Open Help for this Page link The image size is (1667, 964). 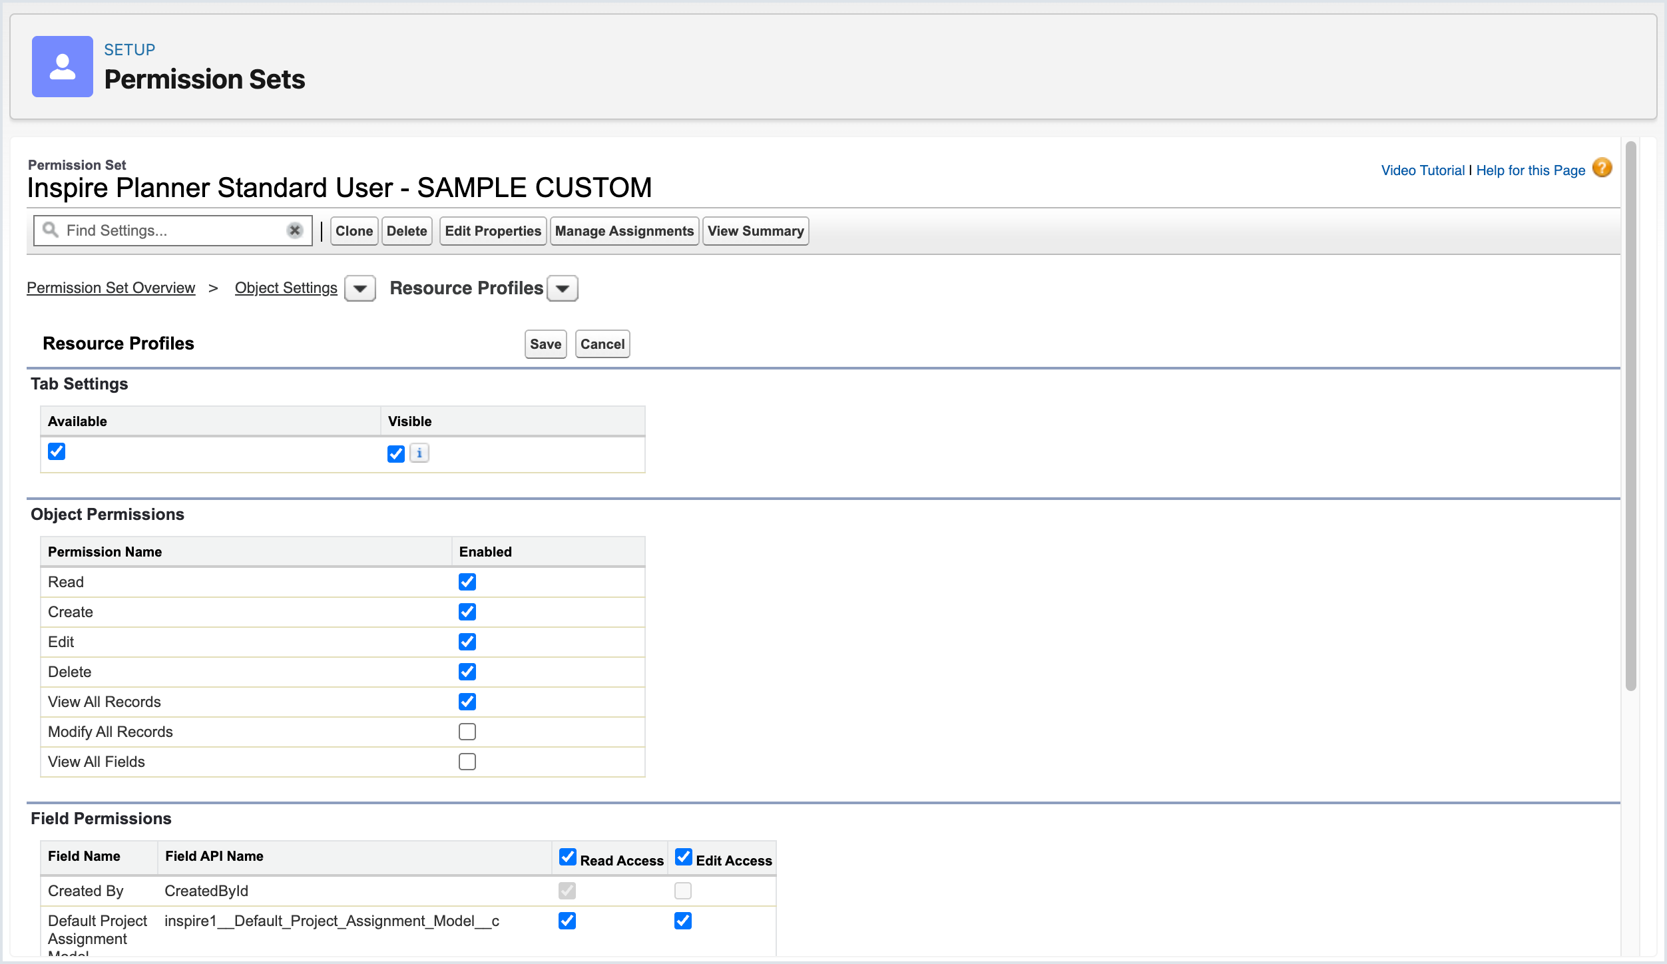[x=1531, y=170]
